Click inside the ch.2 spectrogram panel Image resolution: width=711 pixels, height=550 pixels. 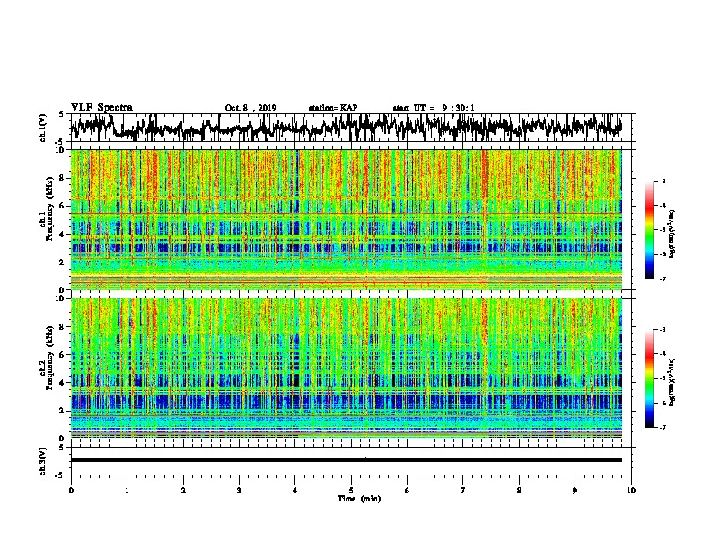(347, 368)
